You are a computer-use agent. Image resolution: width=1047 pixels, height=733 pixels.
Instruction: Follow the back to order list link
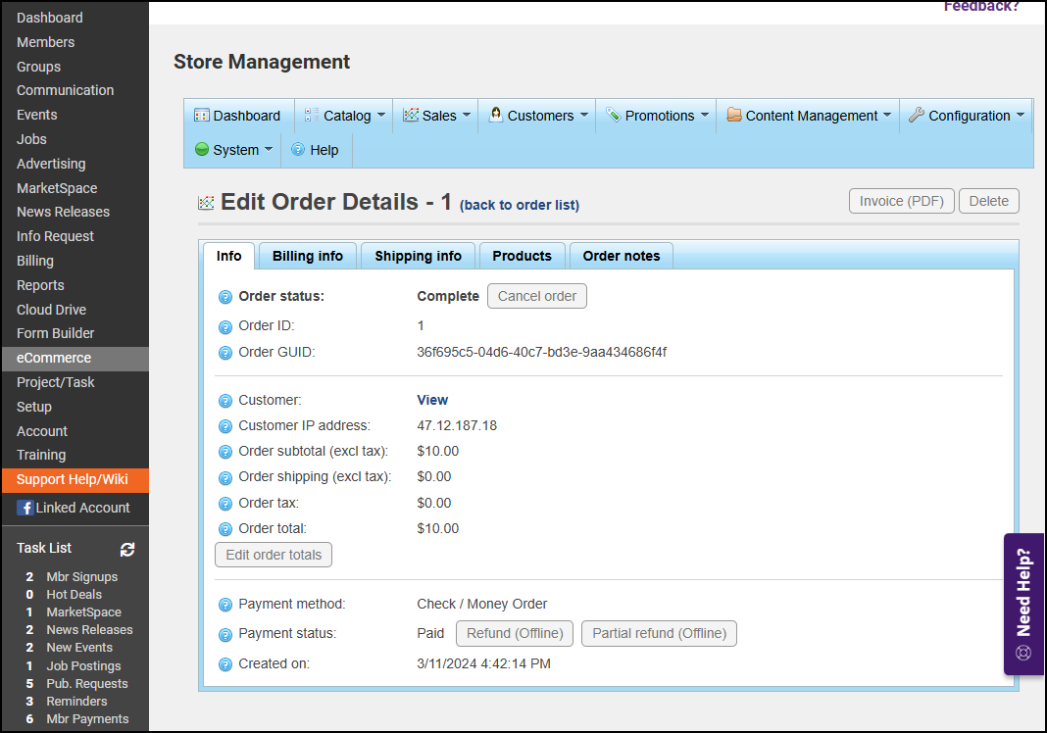click(x=520, y=205)
